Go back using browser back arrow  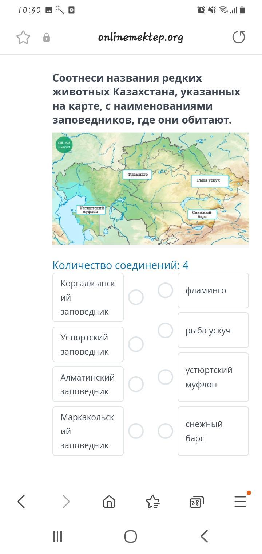[x=21, y=502]
